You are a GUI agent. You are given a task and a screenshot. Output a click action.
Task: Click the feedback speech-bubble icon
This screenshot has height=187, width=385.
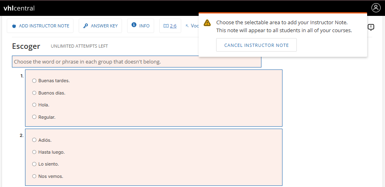[371, 27]
